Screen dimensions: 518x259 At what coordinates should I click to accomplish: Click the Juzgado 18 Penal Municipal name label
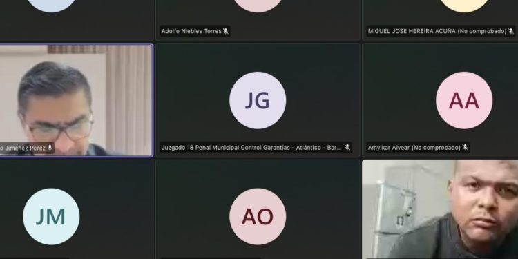pos(251,148)
